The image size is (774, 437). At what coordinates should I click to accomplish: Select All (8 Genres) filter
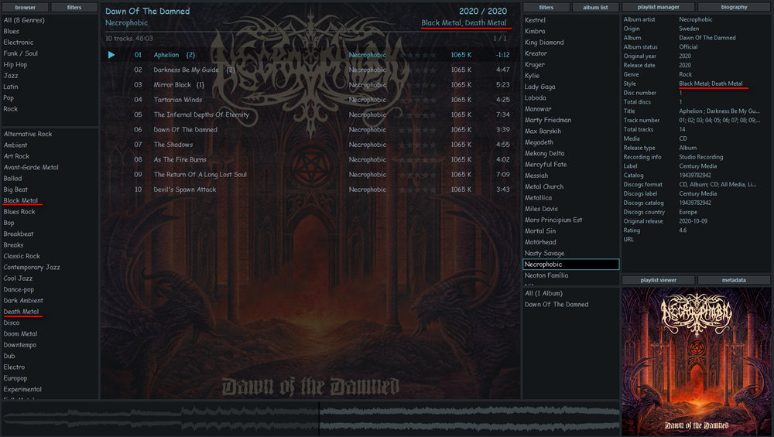pos(24,20)
